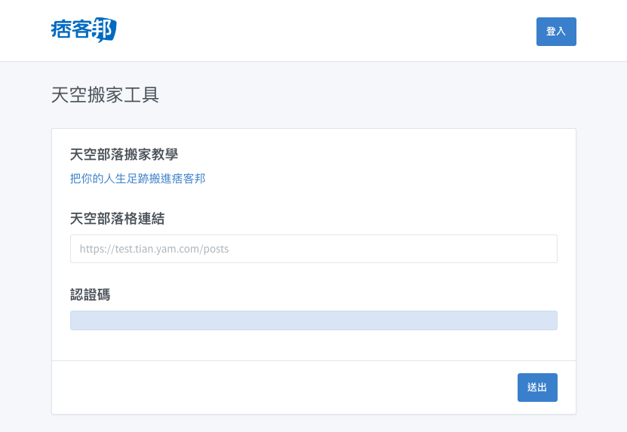The height and width of the screenshot is (432, 627).
Task: Click the 痞客邦 logo icon
Action: 84,30
